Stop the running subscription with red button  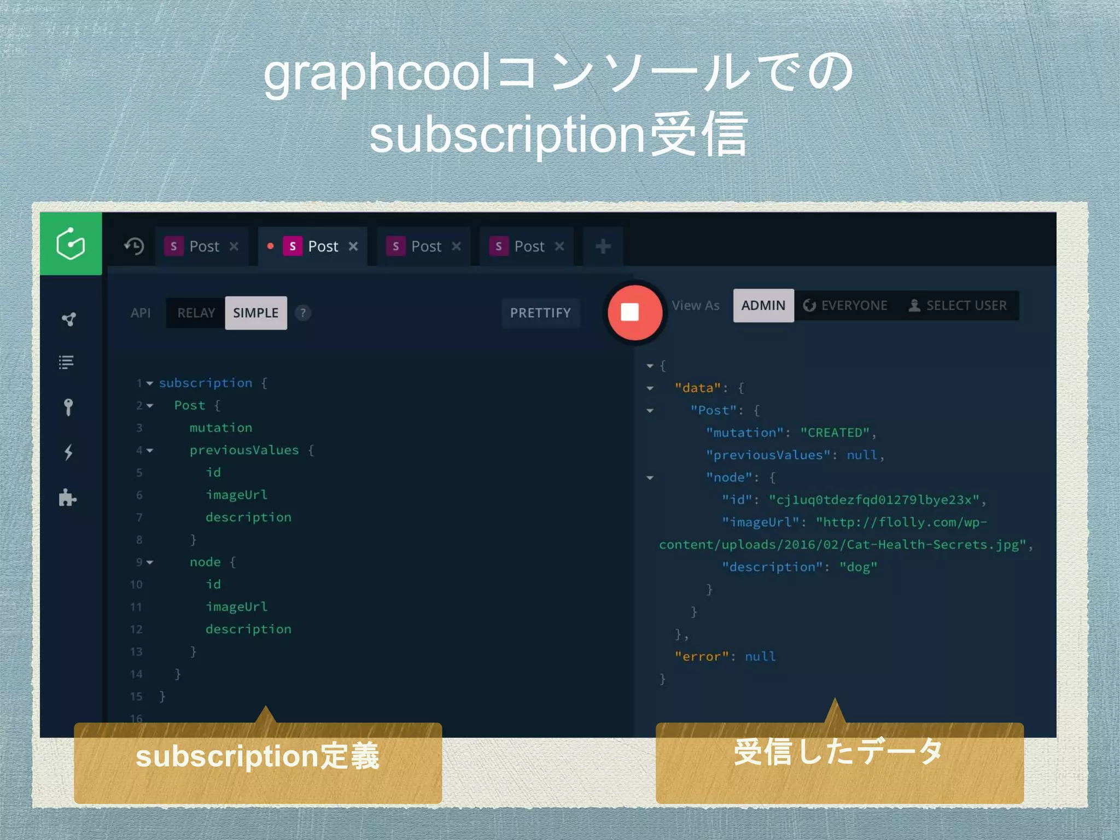click(635, 312)
